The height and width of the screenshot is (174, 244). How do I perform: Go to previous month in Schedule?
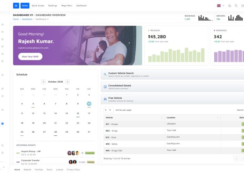[44, 82]
